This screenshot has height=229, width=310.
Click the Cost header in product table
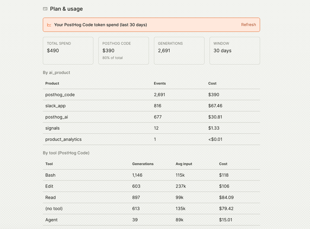tap(212, 83)
